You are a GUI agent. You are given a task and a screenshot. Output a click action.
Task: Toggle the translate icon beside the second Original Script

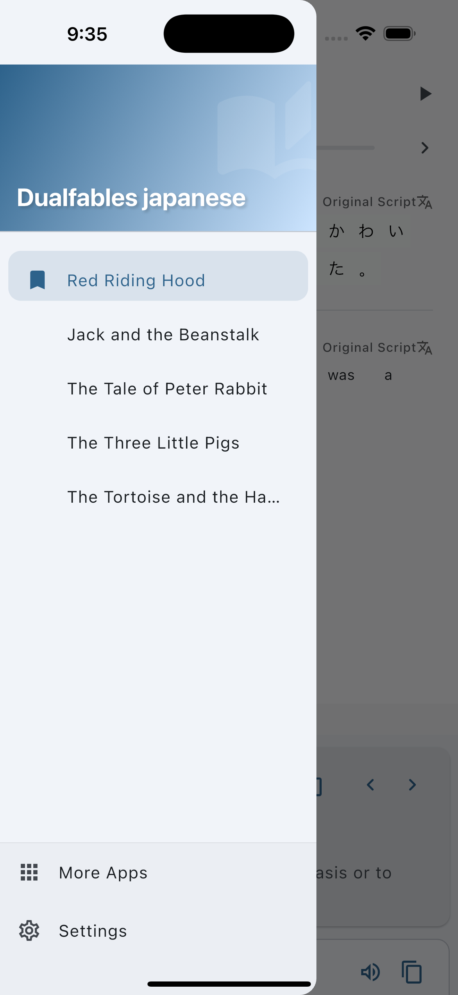[x=425, y=347]
